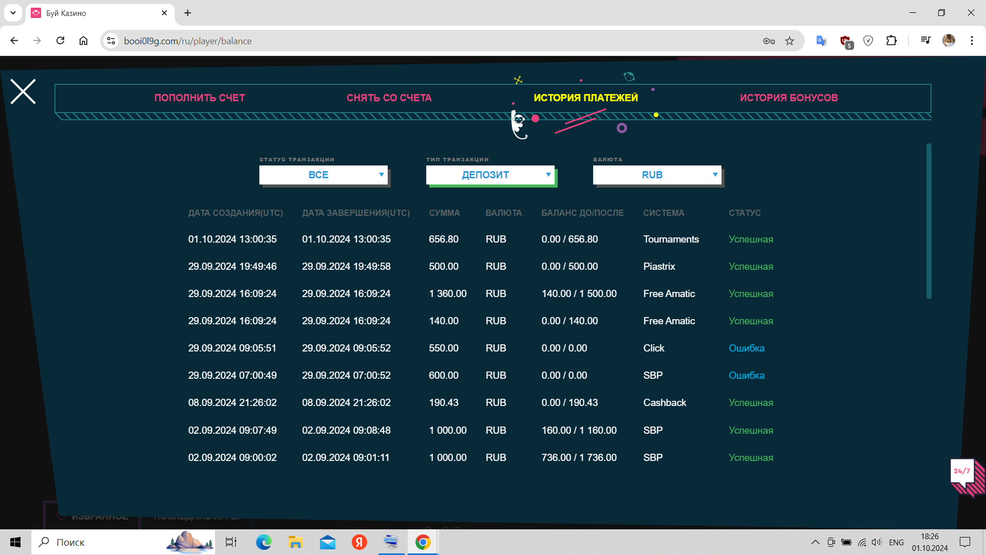Expand the transaction status dropdown showing ВСЕ
This screenshot has width=986, height=555.
point(324,175)
